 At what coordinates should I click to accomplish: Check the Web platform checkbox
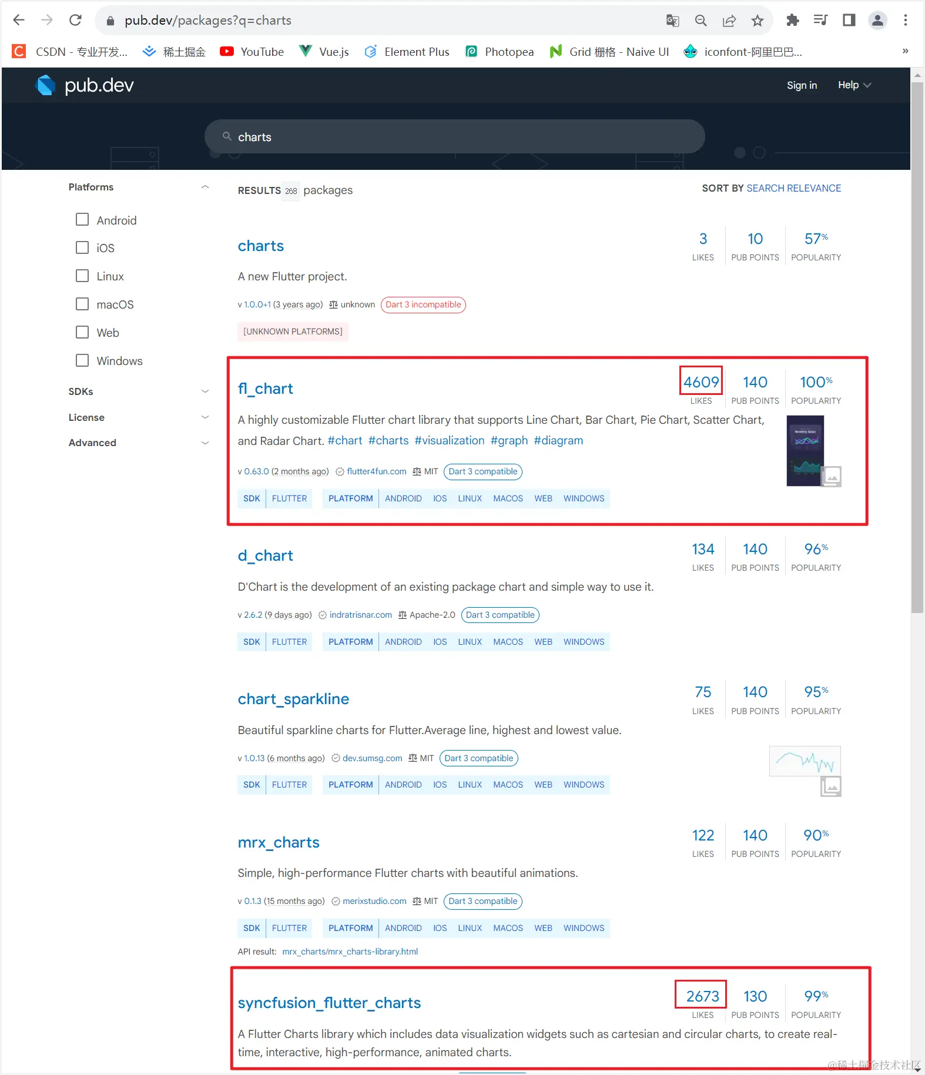coord(82,332)
